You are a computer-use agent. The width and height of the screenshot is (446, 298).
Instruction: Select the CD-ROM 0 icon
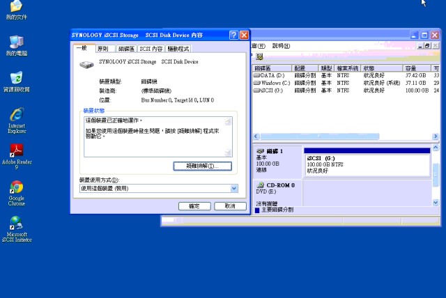click(260, 185)
